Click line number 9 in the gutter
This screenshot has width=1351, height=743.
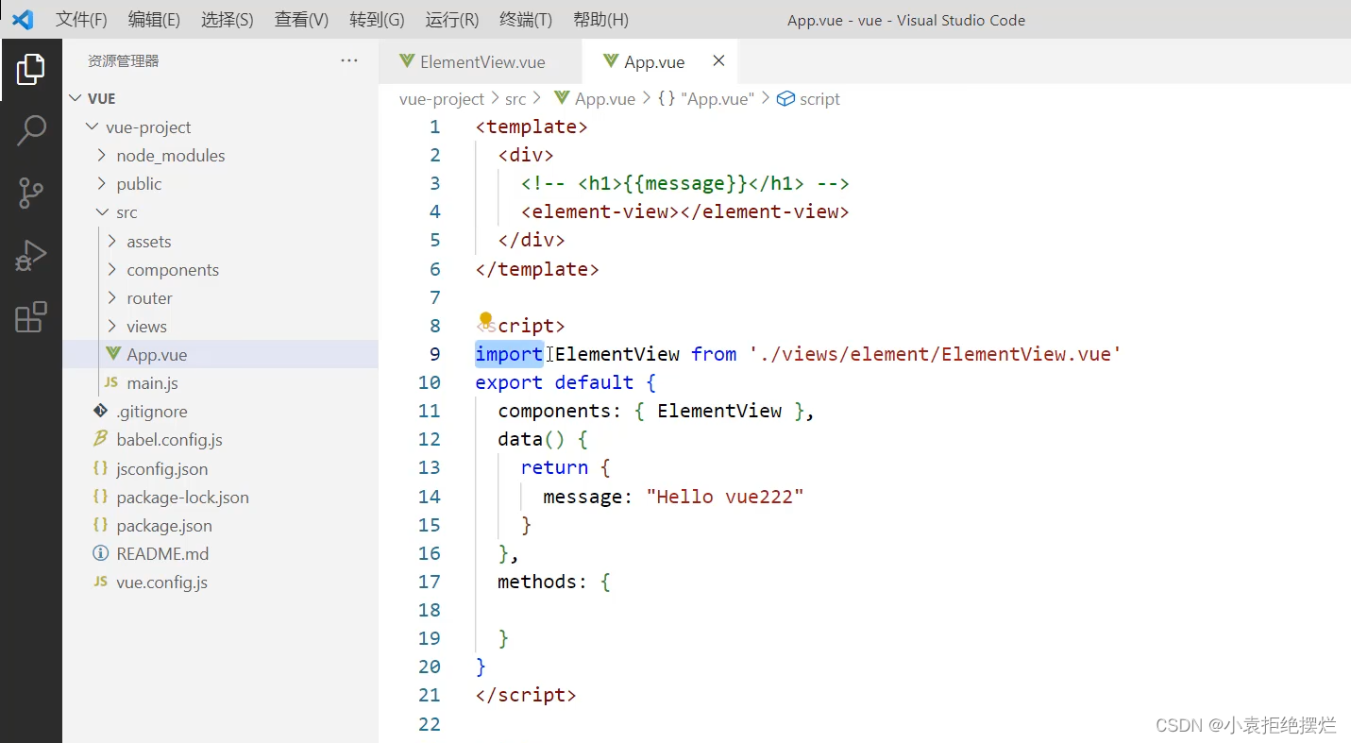click(434, 354)
